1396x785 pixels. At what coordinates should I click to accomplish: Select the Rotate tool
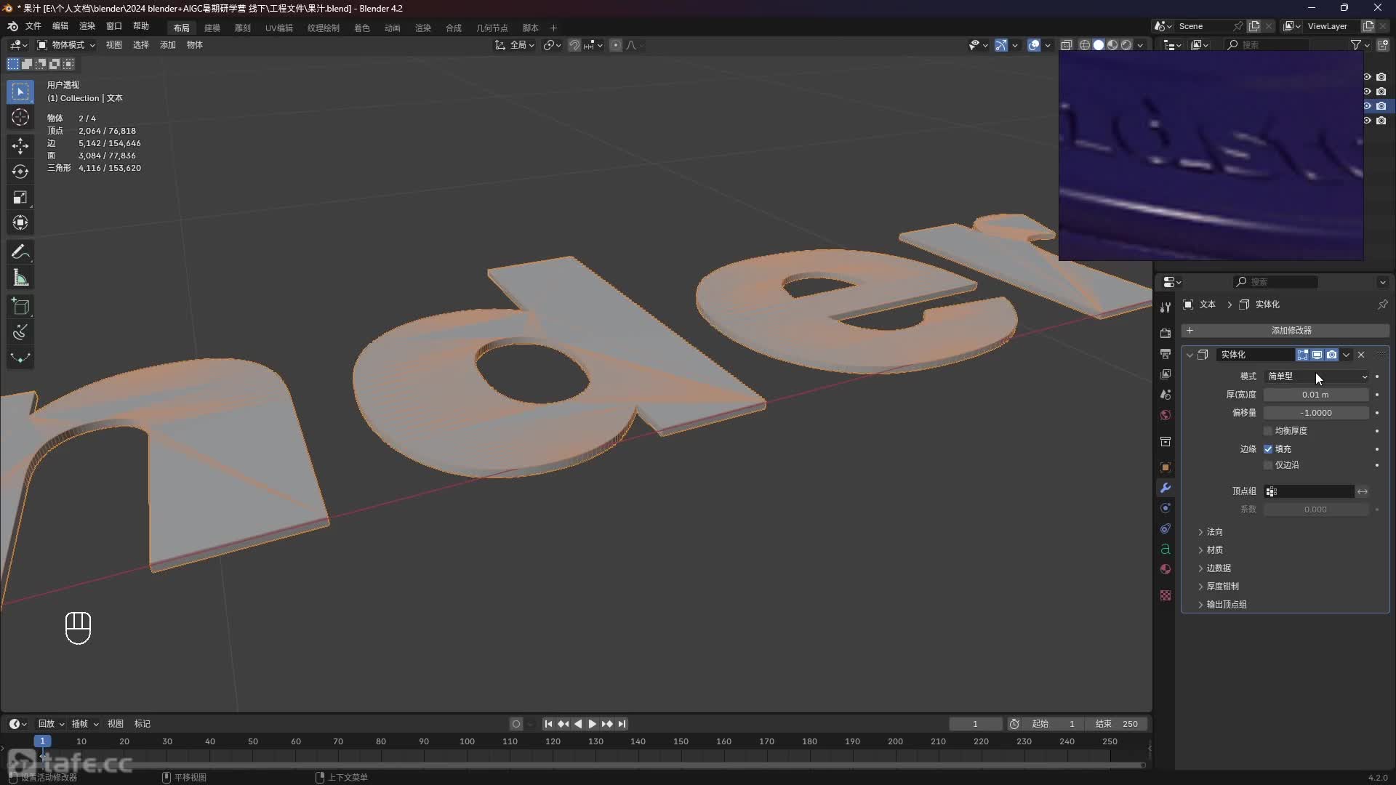click(x=20, y=172)
